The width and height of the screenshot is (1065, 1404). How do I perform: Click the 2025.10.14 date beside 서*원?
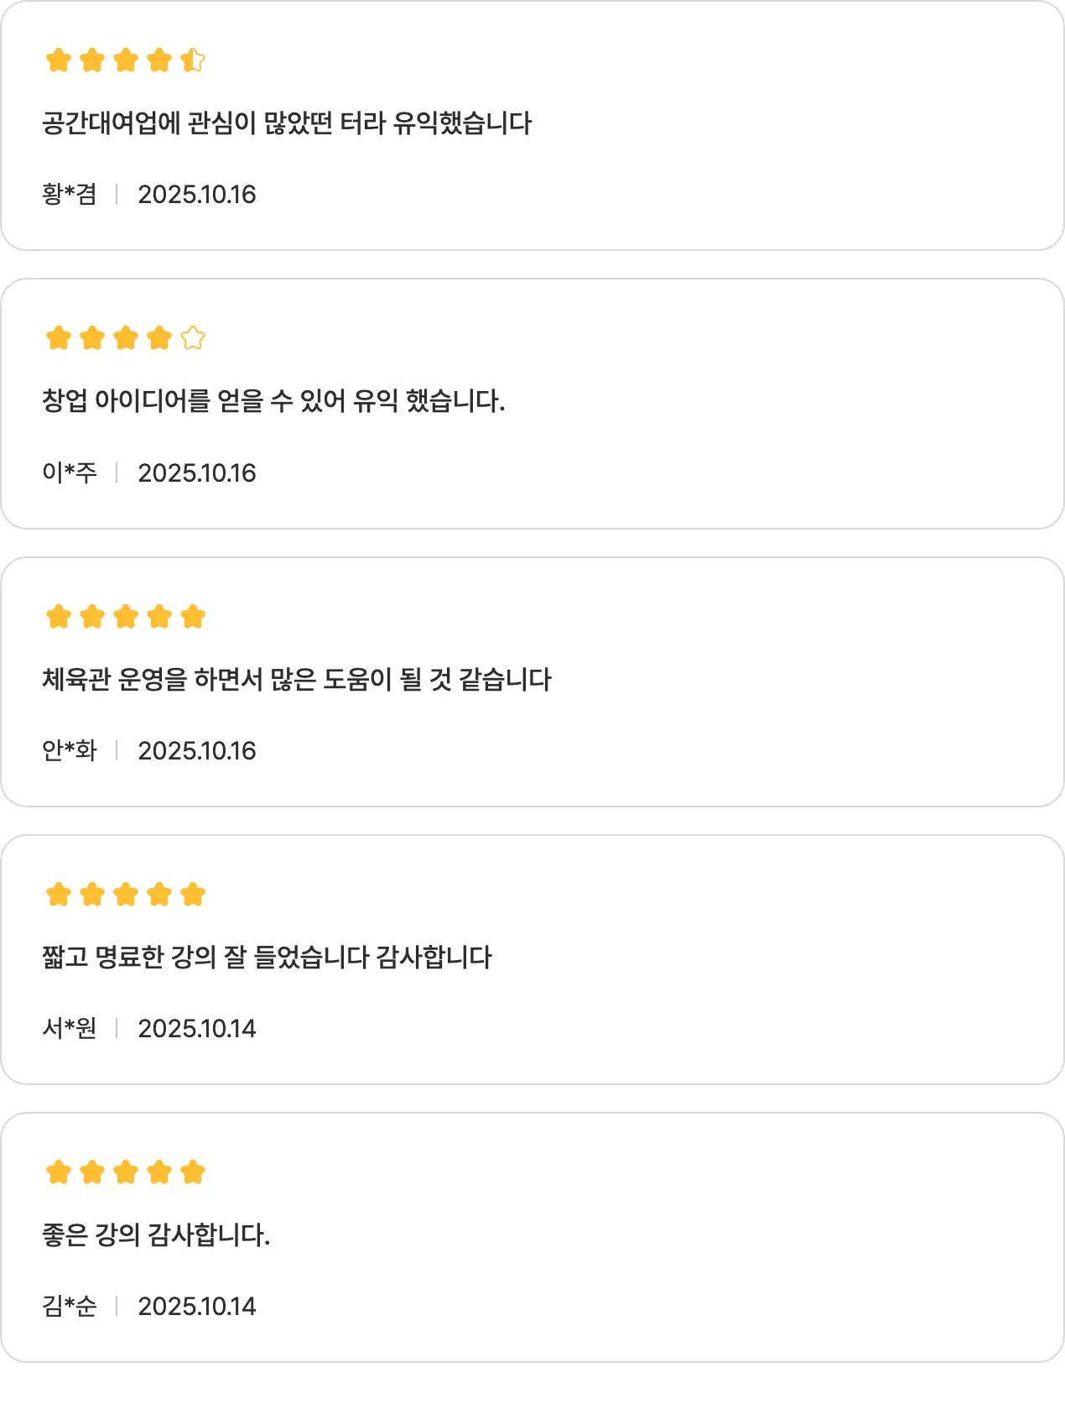click(x=197, y=1029)
